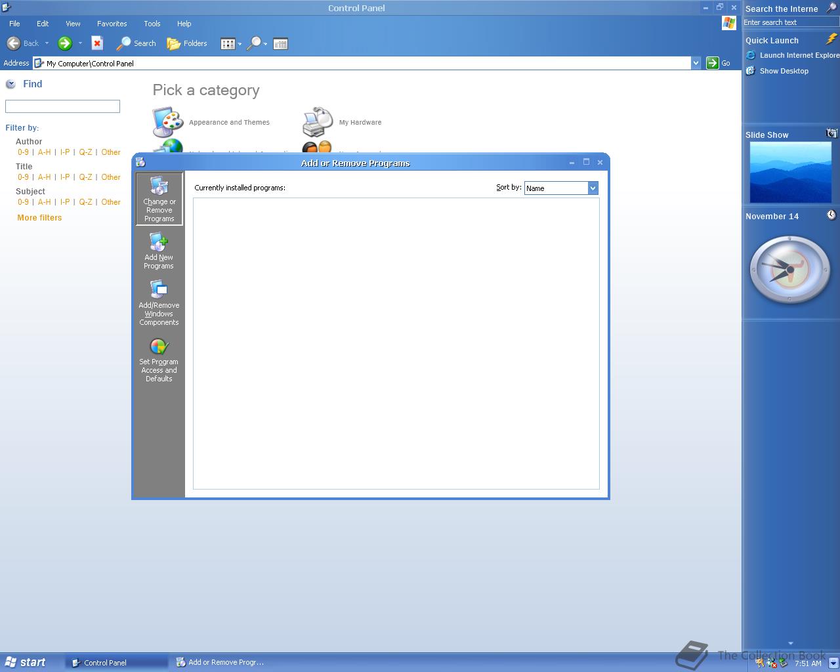Click the Find text input box
This screenshot has height=672, width=840.
pyautogui.click(x=62, y=106)
